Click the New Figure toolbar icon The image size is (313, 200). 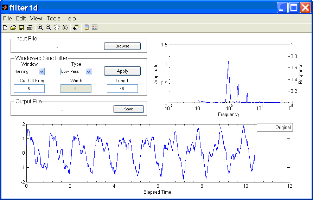click(x=5, y=27)
